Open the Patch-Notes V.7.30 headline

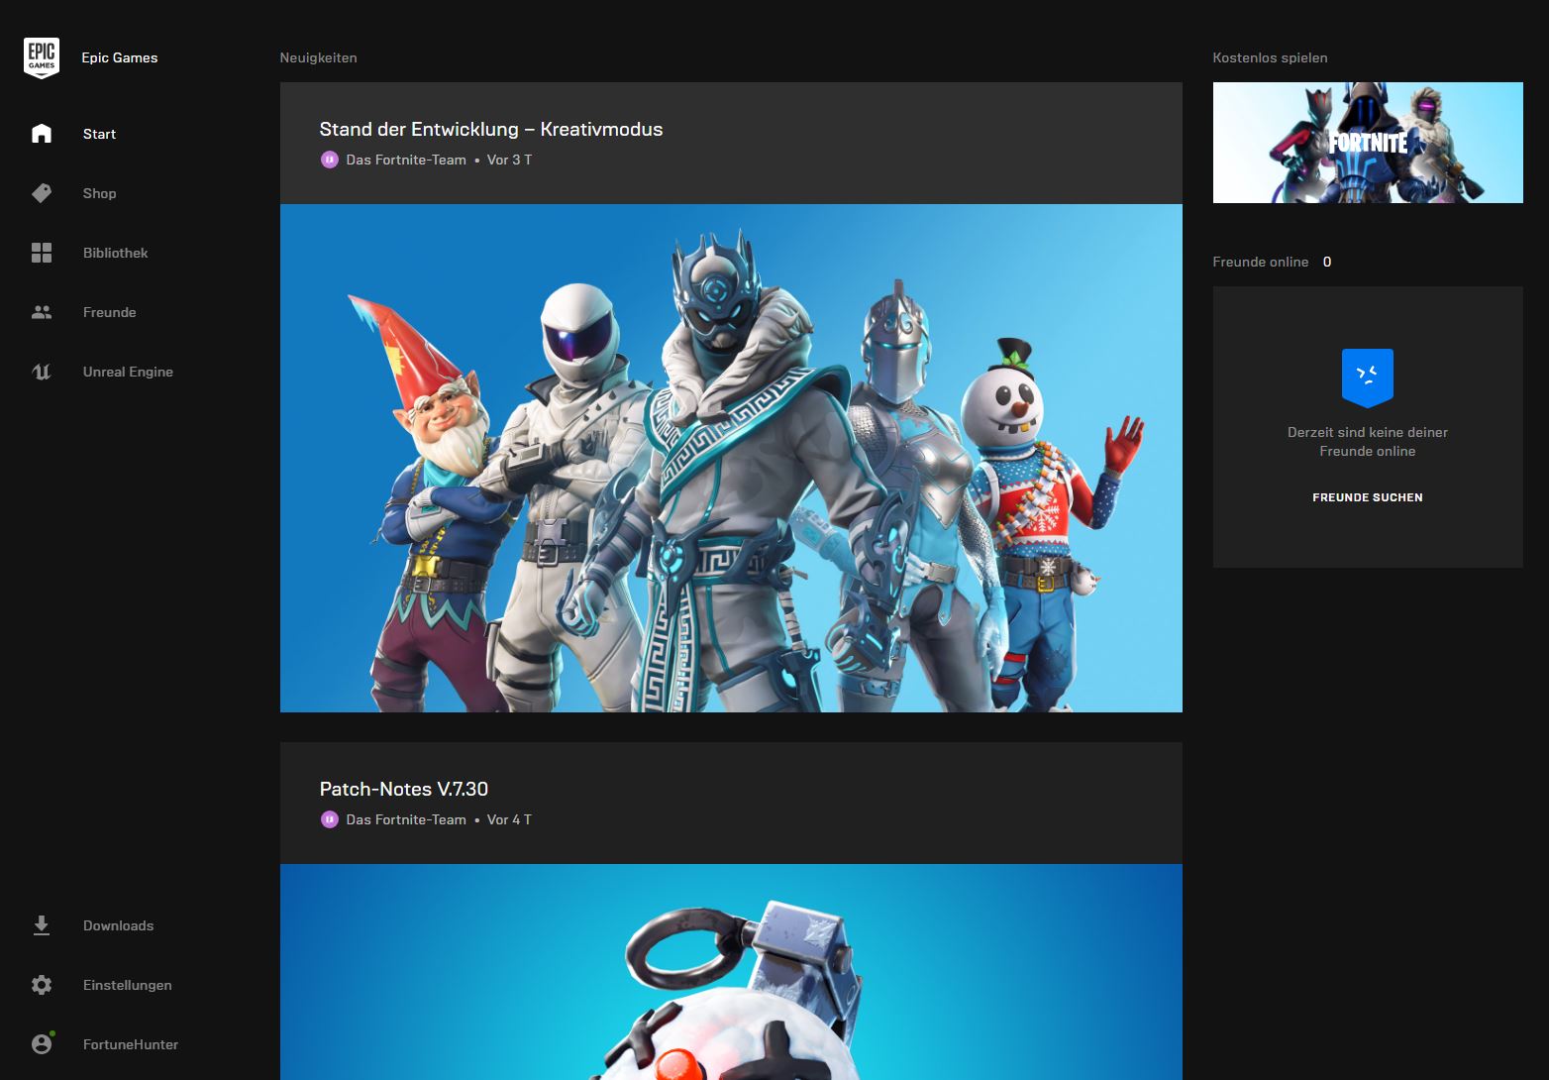tap(404, 790)
